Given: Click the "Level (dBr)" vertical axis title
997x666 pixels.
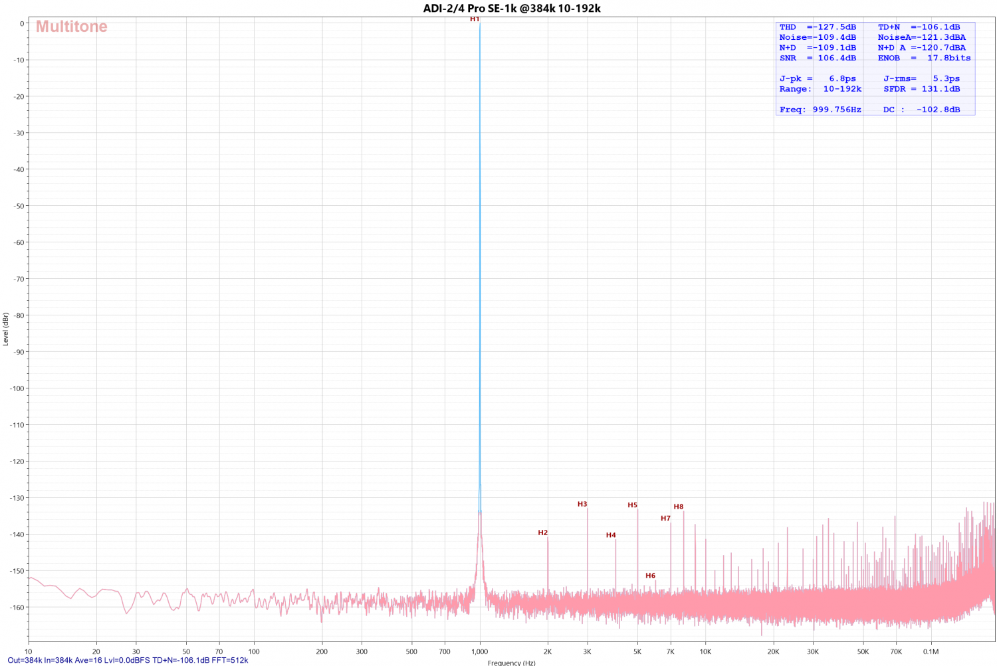Looking at the screenshot, I should [x=6, y=329].
